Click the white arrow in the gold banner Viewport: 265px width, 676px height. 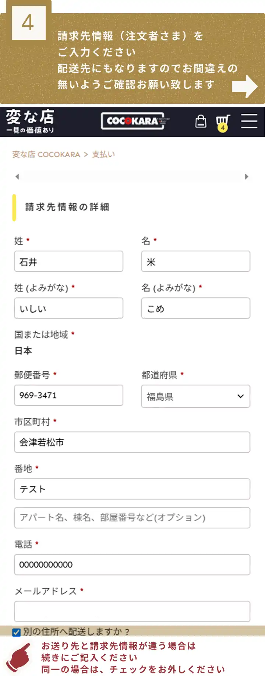click(244, 86)
